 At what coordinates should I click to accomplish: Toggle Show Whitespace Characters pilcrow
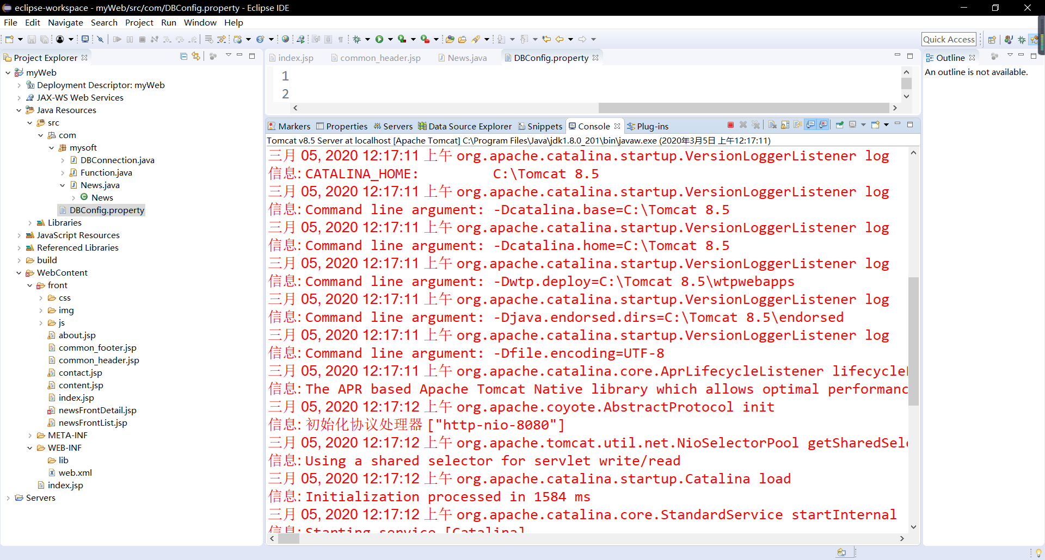[341, 39]
